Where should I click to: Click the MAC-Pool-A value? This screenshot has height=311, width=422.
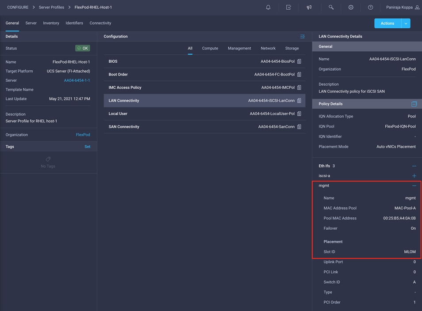tap(405, 208)
